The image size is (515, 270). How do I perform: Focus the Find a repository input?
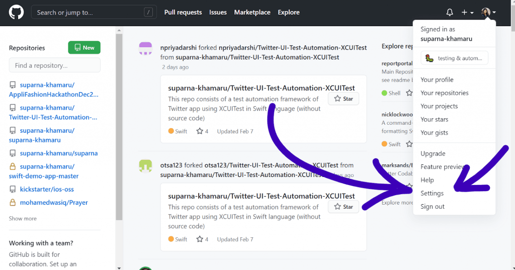pos(54,65)
